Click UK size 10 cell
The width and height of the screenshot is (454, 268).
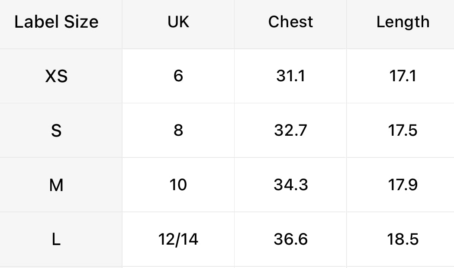(178, 185)
